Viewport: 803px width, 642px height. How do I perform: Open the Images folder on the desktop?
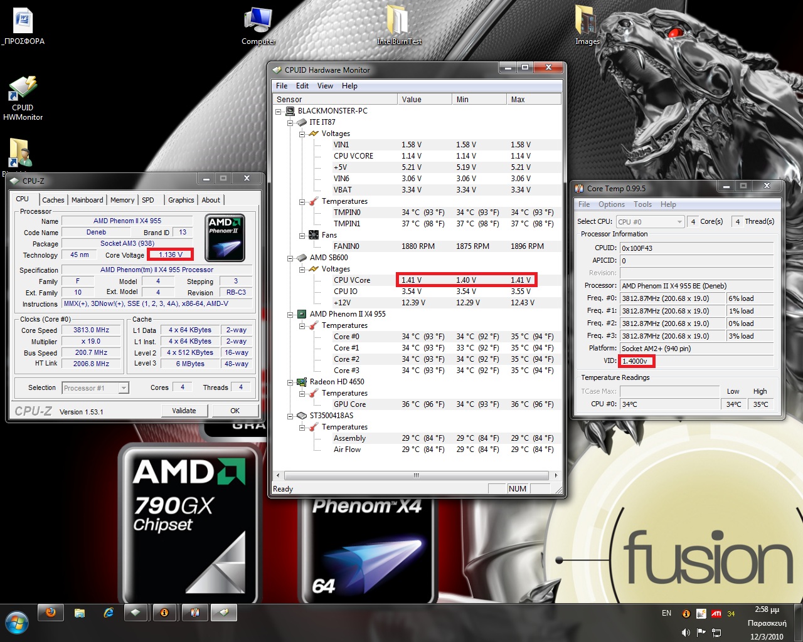[x=587, y=25]
